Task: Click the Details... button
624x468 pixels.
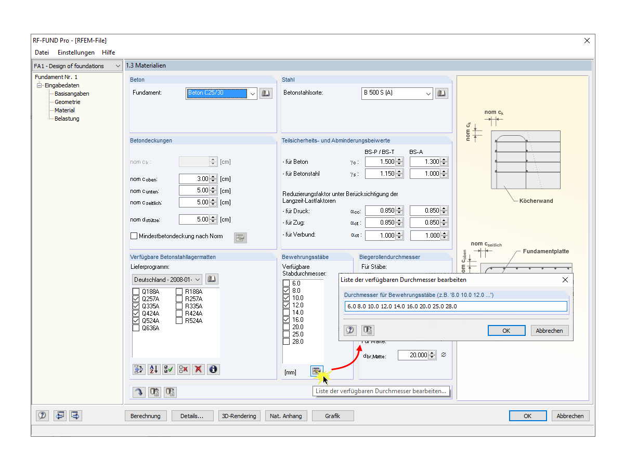Action: point(192,416)
